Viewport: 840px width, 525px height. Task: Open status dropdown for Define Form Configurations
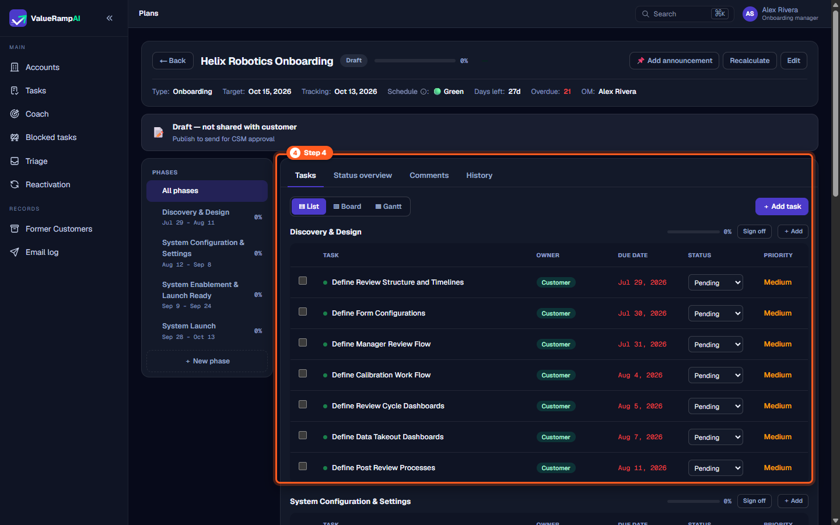click(715, 313)
